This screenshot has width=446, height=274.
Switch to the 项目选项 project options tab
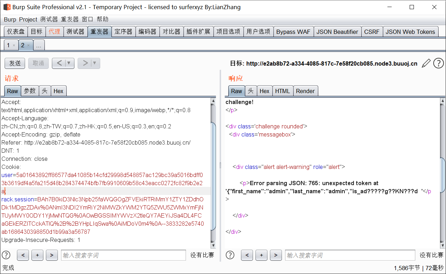[x=228, y=31]
